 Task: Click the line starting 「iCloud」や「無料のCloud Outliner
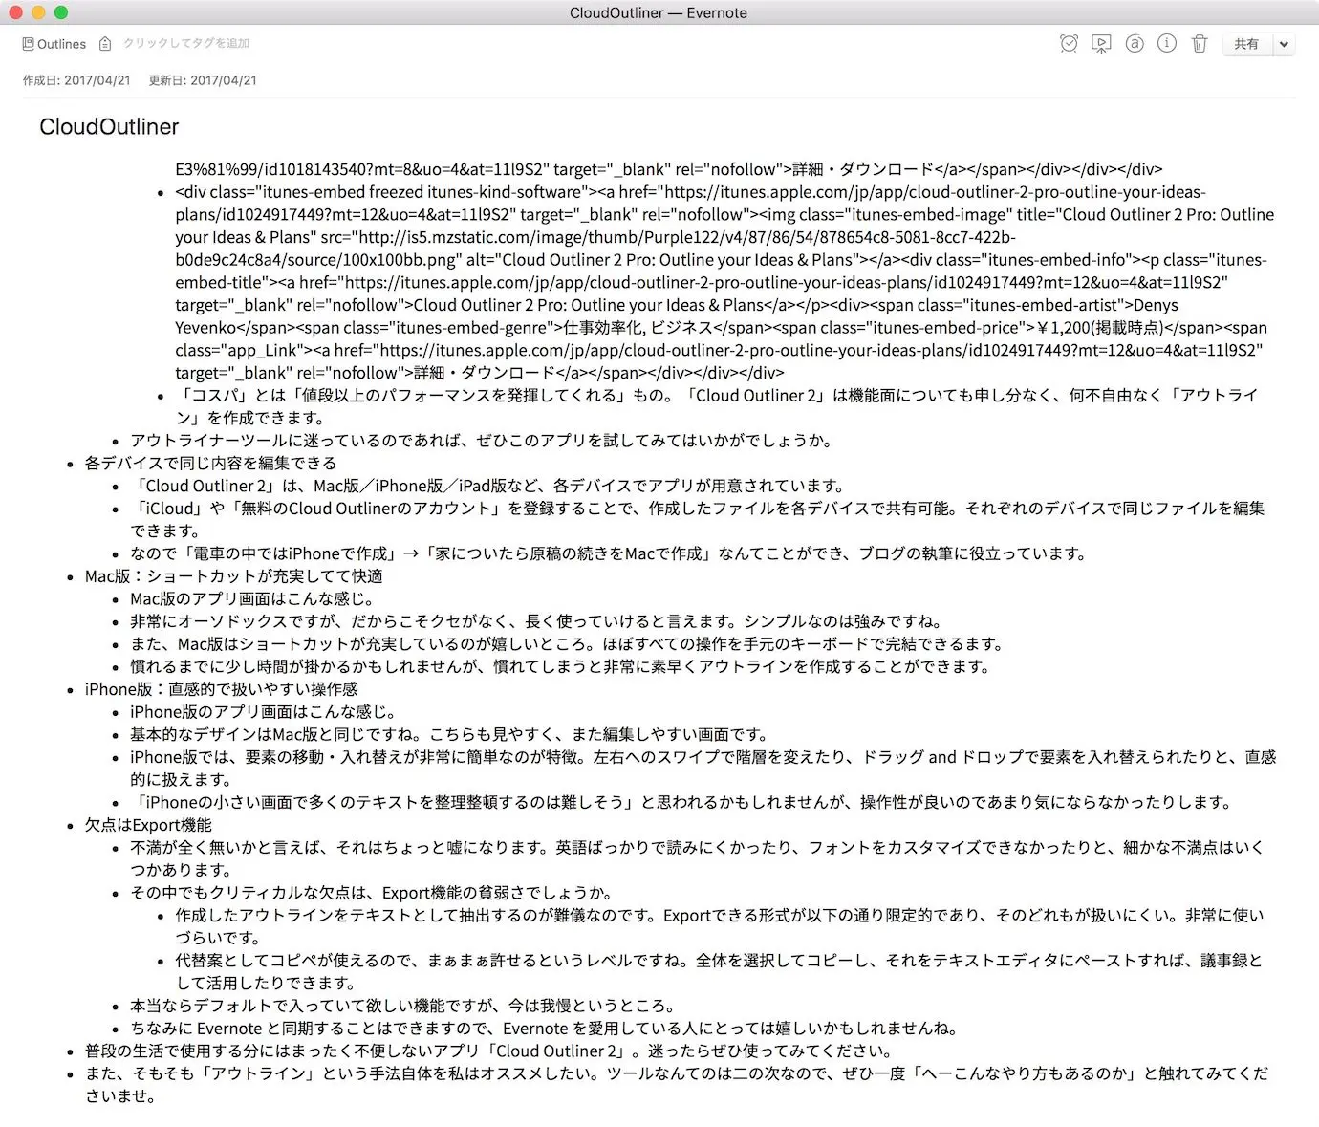pyautogui.click(x=698, y=519)
